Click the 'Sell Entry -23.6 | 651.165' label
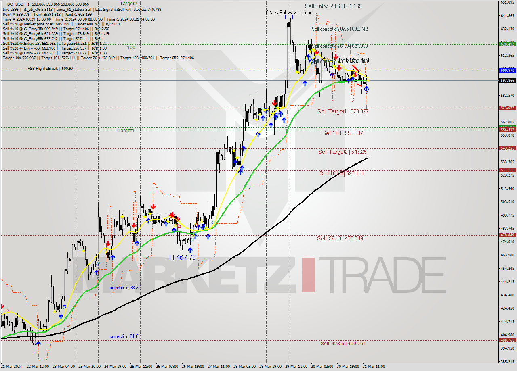Viewport: 517px width, 371px height. 333,6
